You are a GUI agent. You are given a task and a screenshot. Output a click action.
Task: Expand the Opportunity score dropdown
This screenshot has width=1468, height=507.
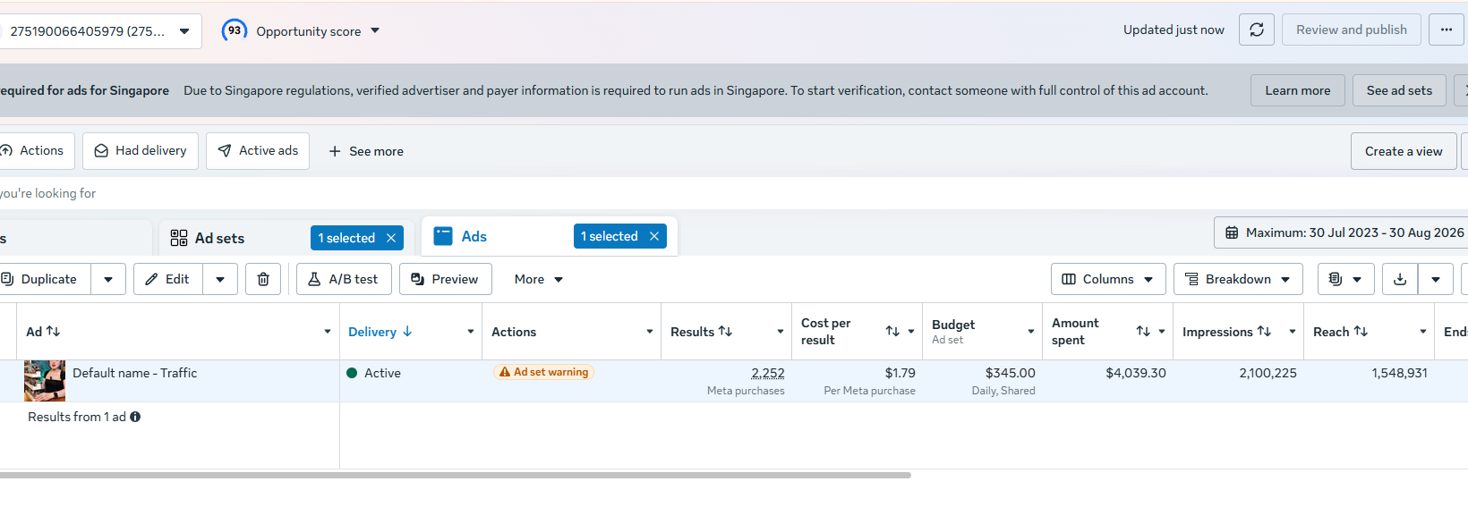click(375, 31)
